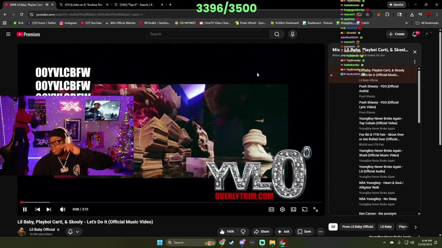This screenshot has width=442, height=248.
Task: Switch to theater mode
Action: [x=294, y=209]
